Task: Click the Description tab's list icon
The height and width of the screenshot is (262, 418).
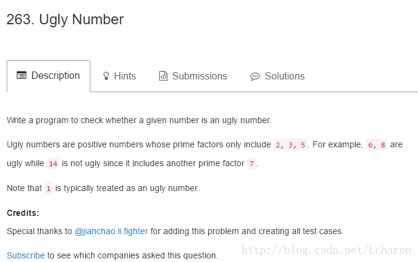Action: tap(21, 76)
